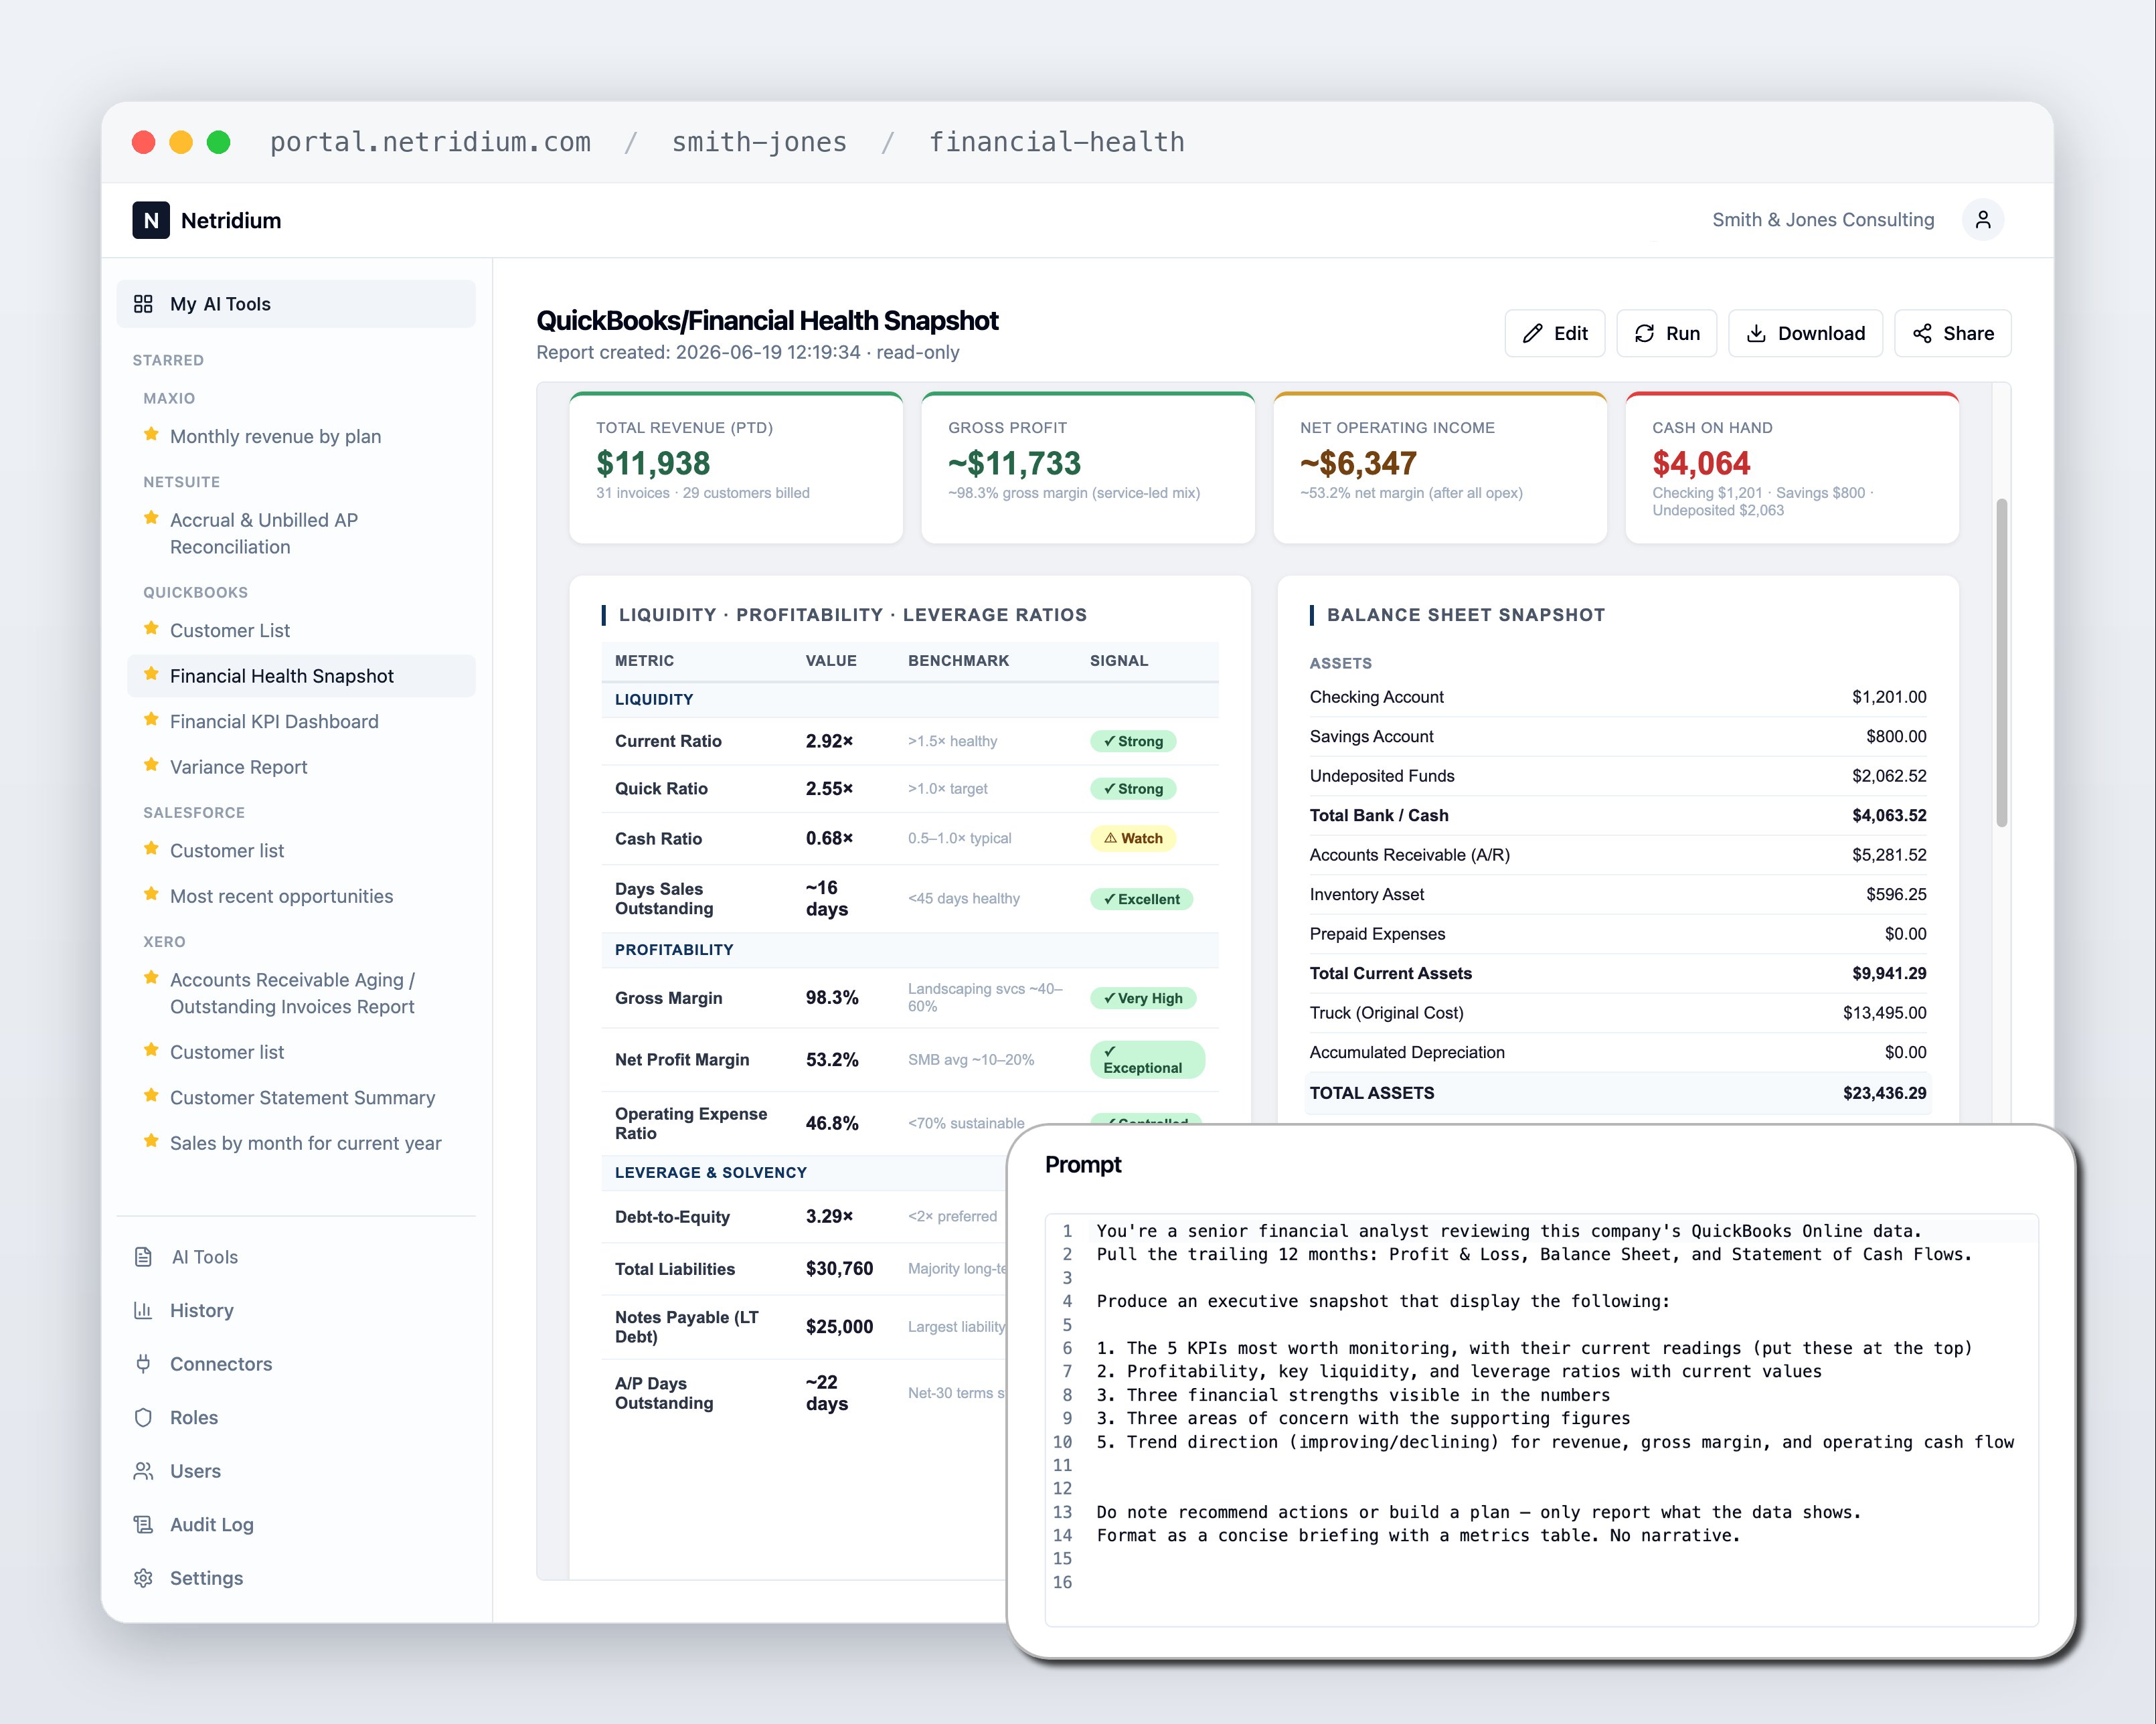Screen dimensions: 2156x1724
Task: Click the Watch signal badge for Cash Ratio
Action: coord(1133,838)
